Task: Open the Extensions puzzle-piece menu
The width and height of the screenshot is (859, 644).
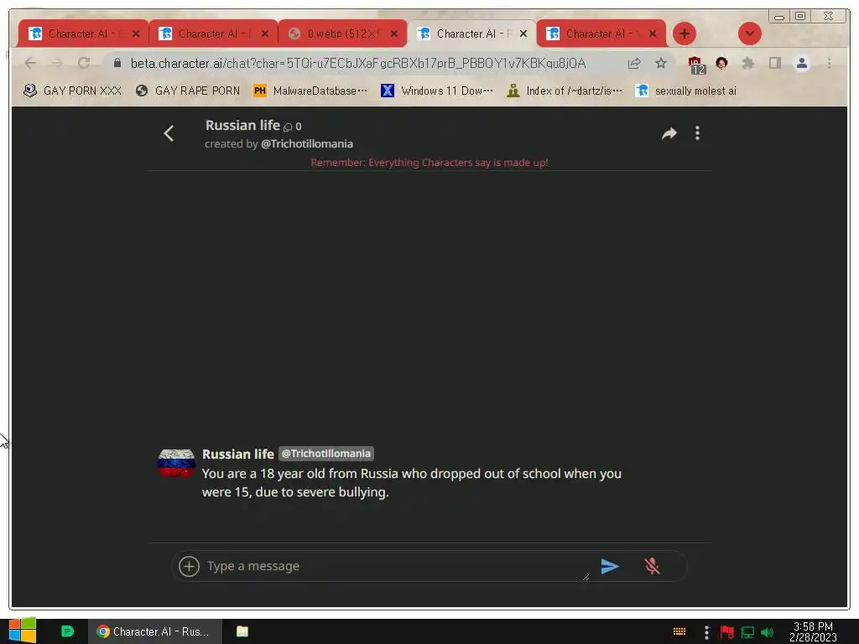Action: pos(747,64)
